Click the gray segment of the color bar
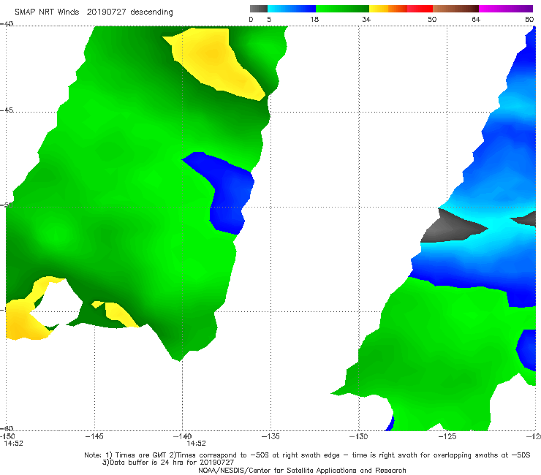 point(258,9)
